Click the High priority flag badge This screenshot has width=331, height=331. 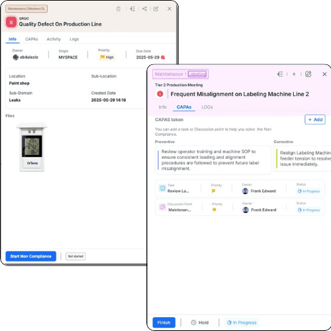point(107,57)
